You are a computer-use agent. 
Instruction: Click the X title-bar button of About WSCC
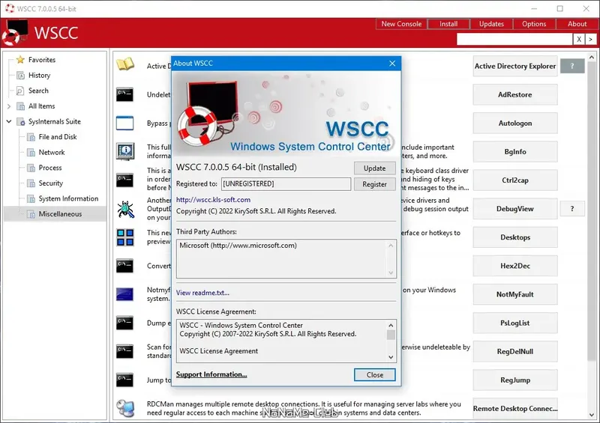(392, 64)
